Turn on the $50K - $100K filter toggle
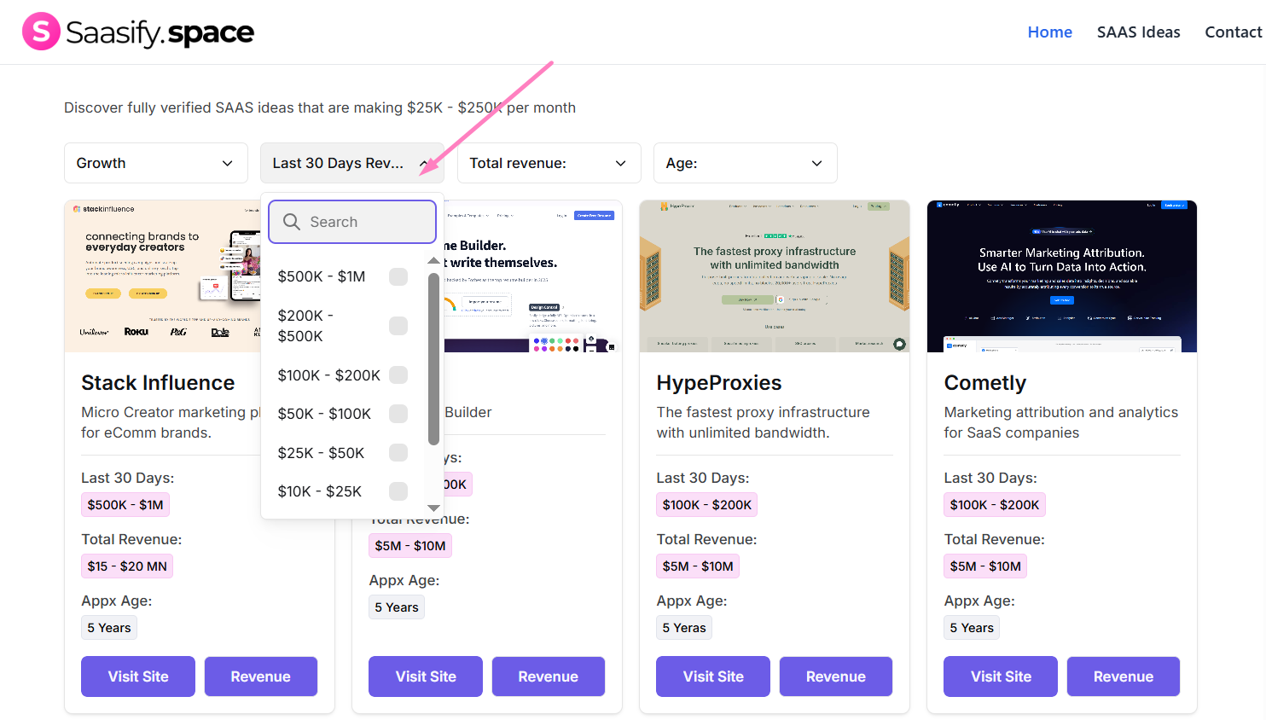The image size is (1266, 720). 398,414
